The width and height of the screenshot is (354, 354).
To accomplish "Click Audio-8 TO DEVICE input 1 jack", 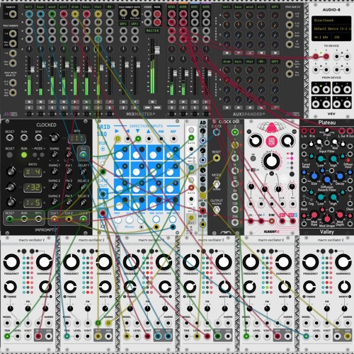I will point(316,57).
